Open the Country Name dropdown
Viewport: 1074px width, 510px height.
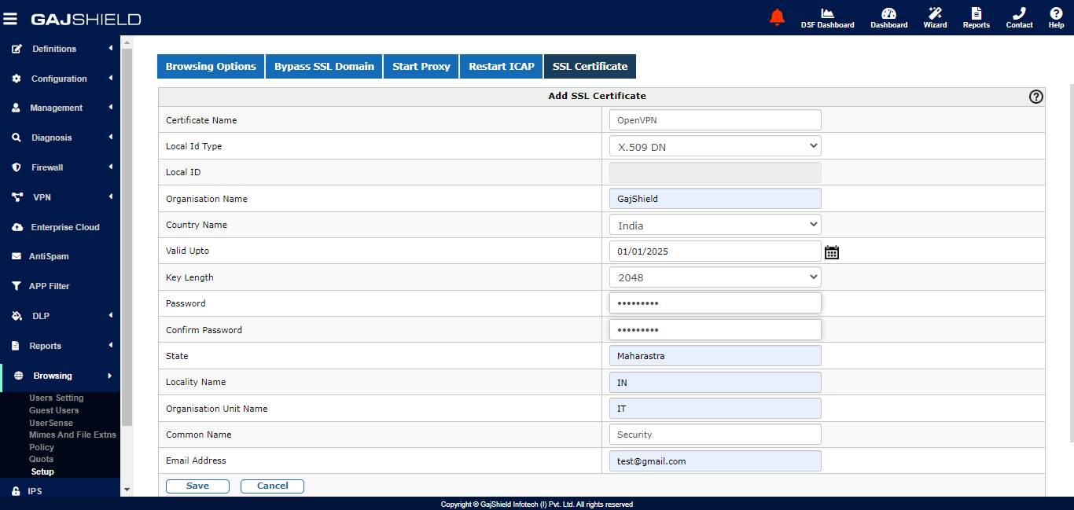click(x=715, y=225)
